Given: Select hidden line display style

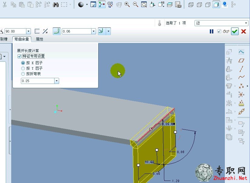Looking at the screenshot, I should pos(199,5).
